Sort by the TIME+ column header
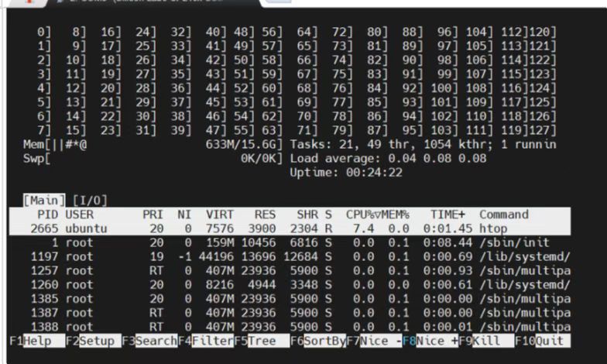The width and height of the screenshot is (607, 364). coord(448,215)
